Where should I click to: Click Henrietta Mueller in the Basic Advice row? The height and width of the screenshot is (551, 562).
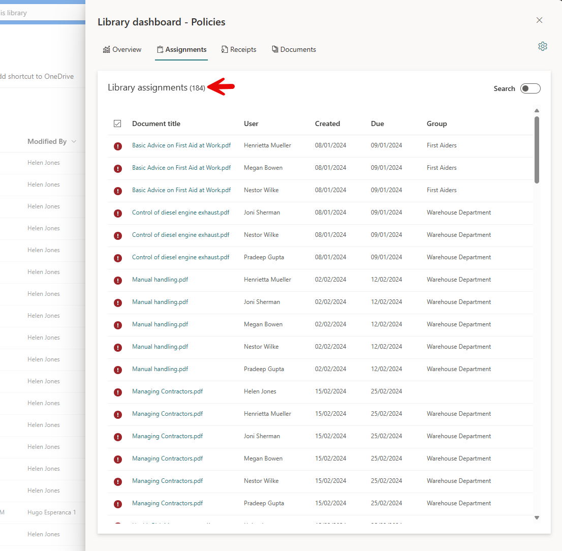[x=267, y=145]
